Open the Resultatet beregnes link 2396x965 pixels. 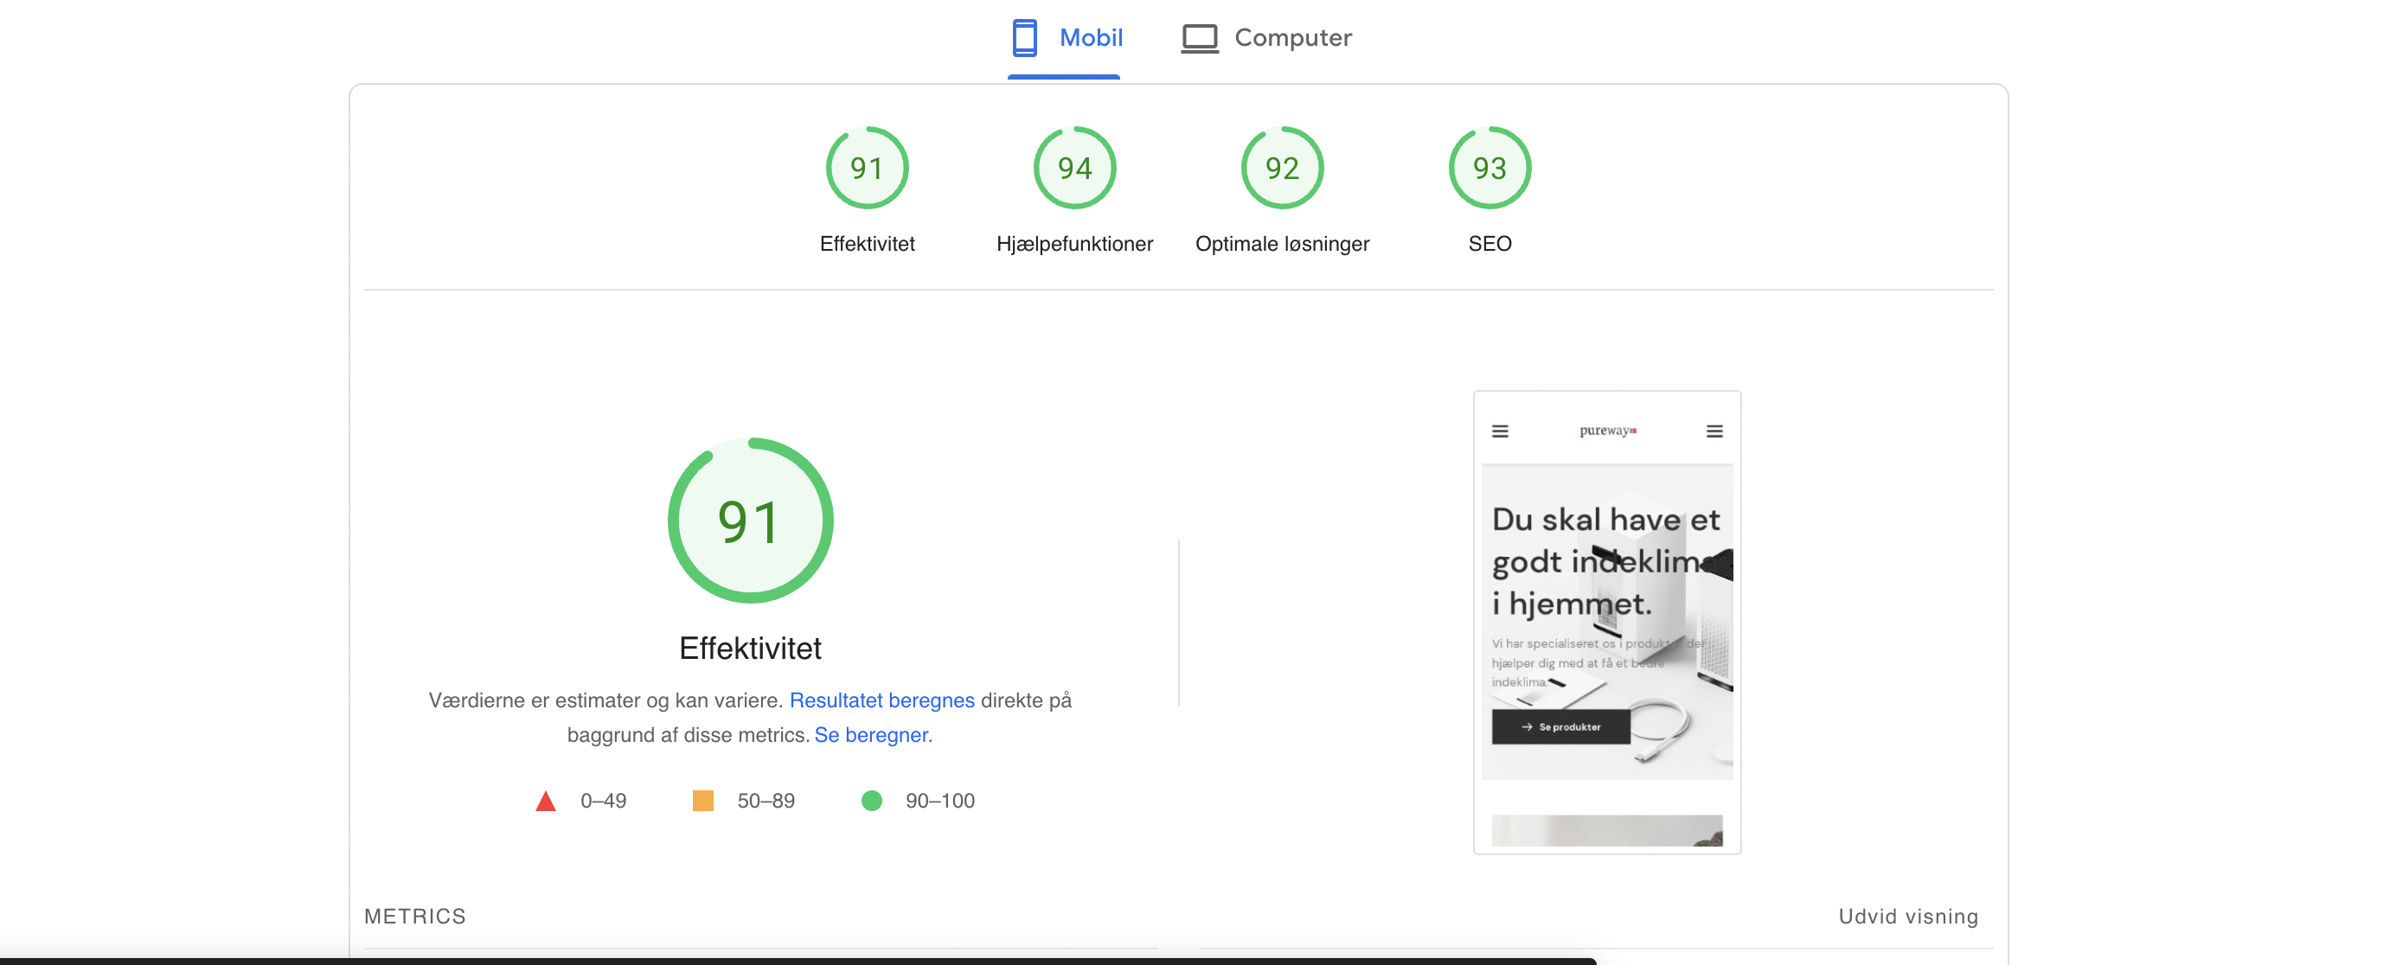[881, 700]
